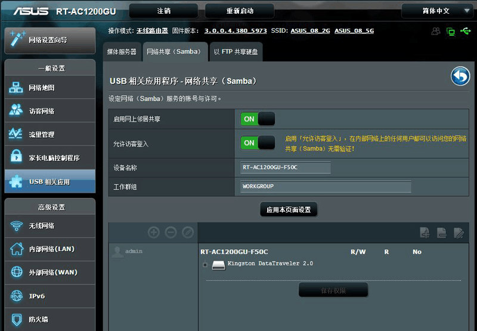This screenshot has width=477, height=331.
Task: Click the rename folder pencil icon
Action: pyautogui.click(x=459, y=233)
